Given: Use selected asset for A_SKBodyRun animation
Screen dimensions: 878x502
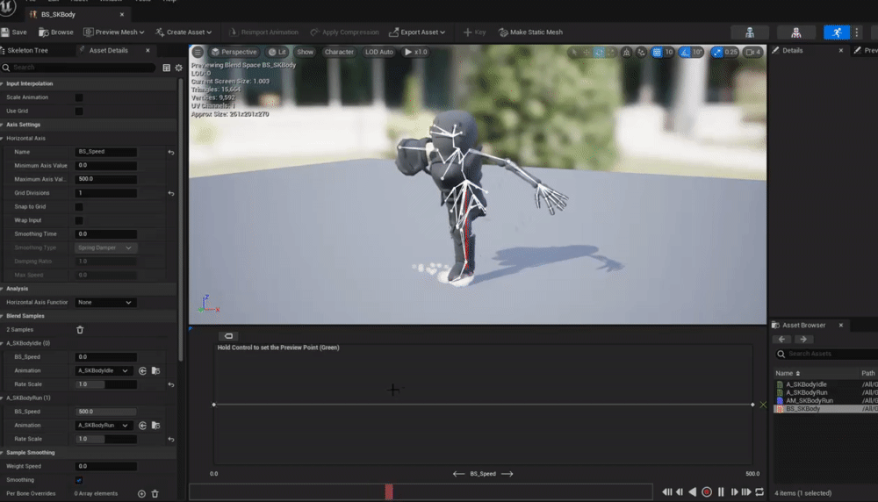Looking at the screenshot, I should click(143, 426).
